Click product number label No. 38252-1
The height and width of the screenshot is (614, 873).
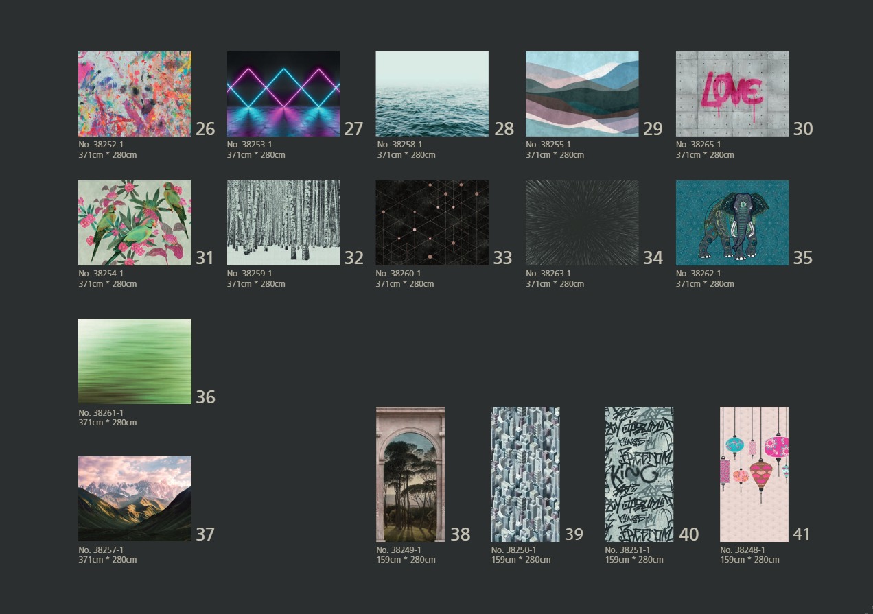click(101, 145)
